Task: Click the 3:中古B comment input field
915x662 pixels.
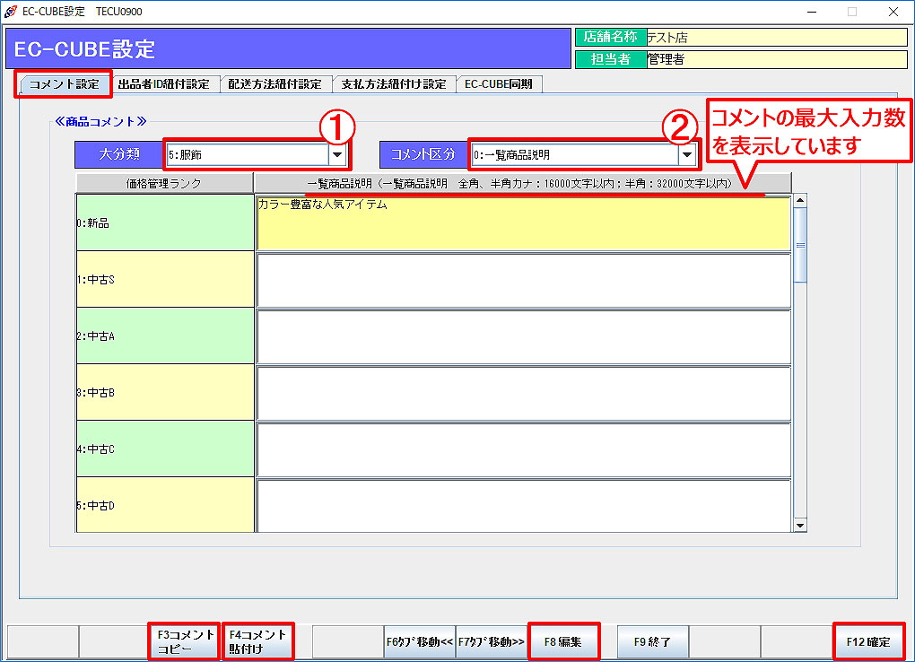Action: pos(523,393)
